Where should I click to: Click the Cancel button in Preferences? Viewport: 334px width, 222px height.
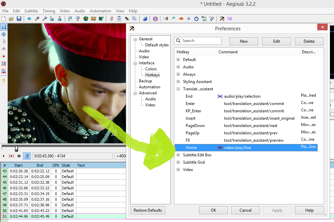245,210
